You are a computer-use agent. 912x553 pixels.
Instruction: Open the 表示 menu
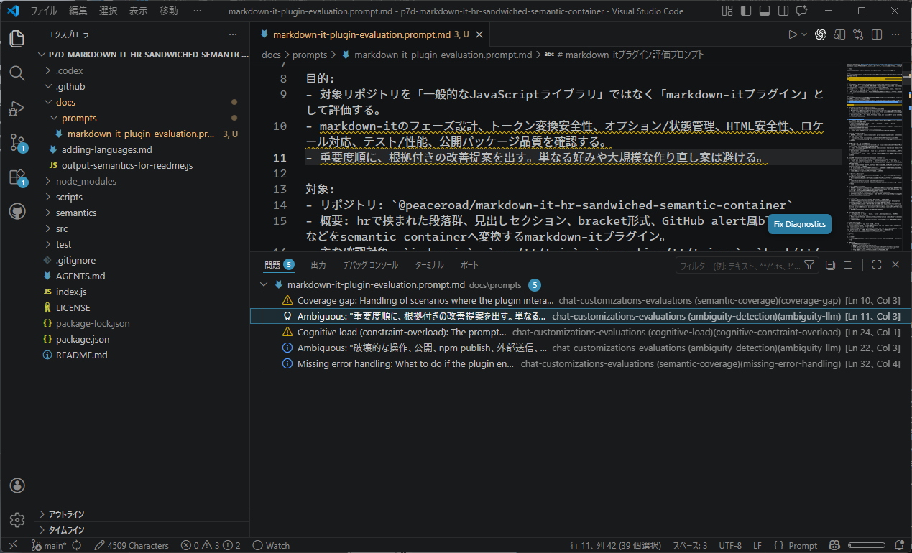pos(139,11)
